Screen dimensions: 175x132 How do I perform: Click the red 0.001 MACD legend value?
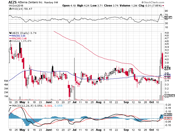pos(48,106)
